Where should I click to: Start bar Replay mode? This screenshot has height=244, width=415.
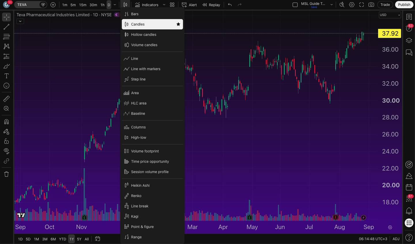[211, 5]
